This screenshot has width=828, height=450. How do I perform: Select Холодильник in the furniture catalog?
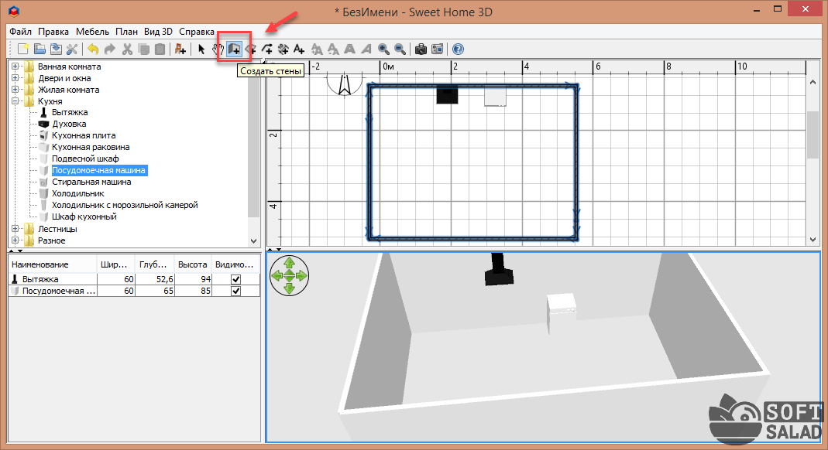[77, 193]
